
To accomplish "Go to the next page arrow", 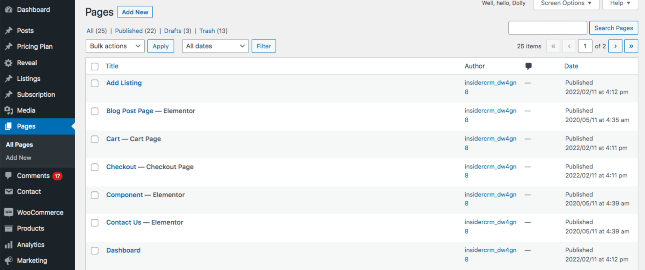I will (x=615, y=46).
